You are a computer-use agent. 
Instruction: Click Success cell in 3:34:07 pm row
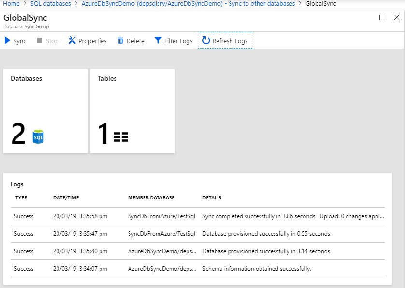click(24, 269)
